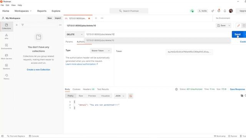Open Find and Replace in status bar

point(16,136)
